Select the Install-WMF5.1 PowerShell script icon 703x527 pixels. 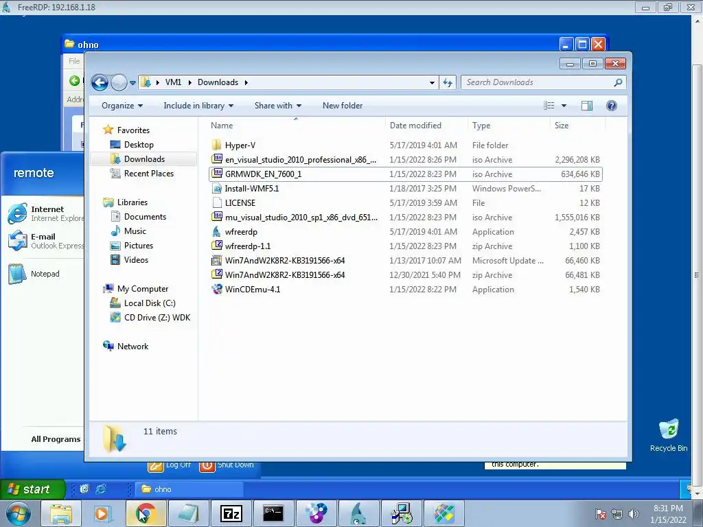(x=217, y=189)
